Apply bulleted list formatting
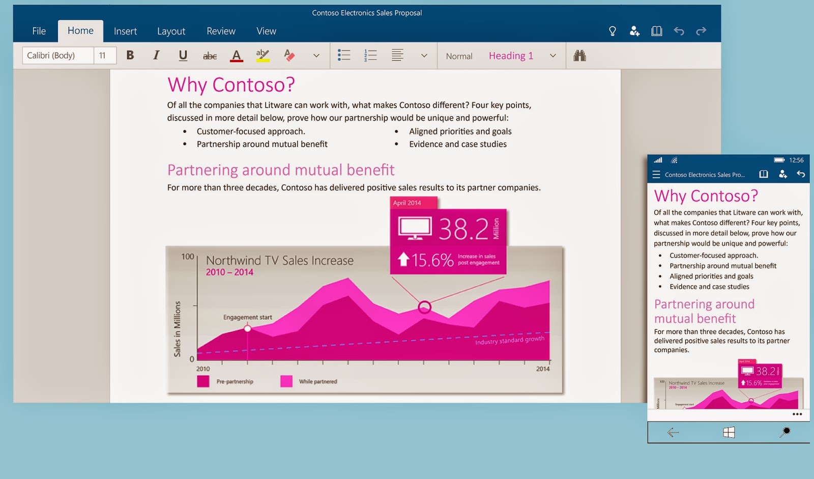814x479 pixels. [344, 55]
